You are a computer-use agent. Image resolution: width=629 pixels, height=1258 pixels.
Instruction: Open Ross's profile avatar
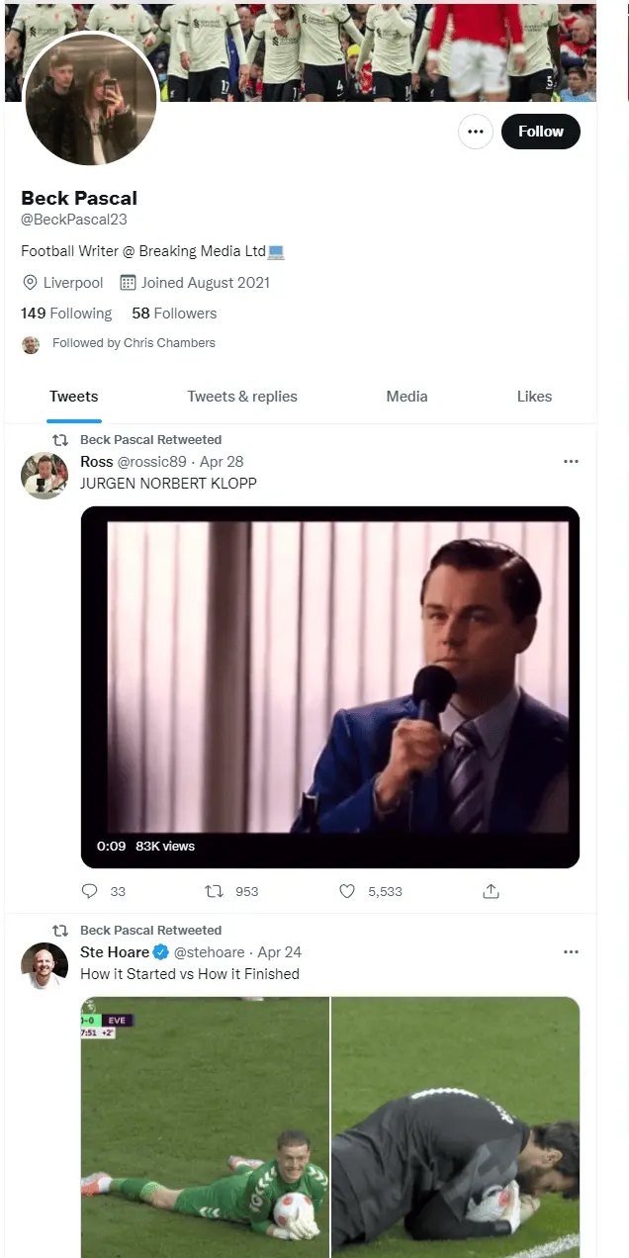pos(45,476)
